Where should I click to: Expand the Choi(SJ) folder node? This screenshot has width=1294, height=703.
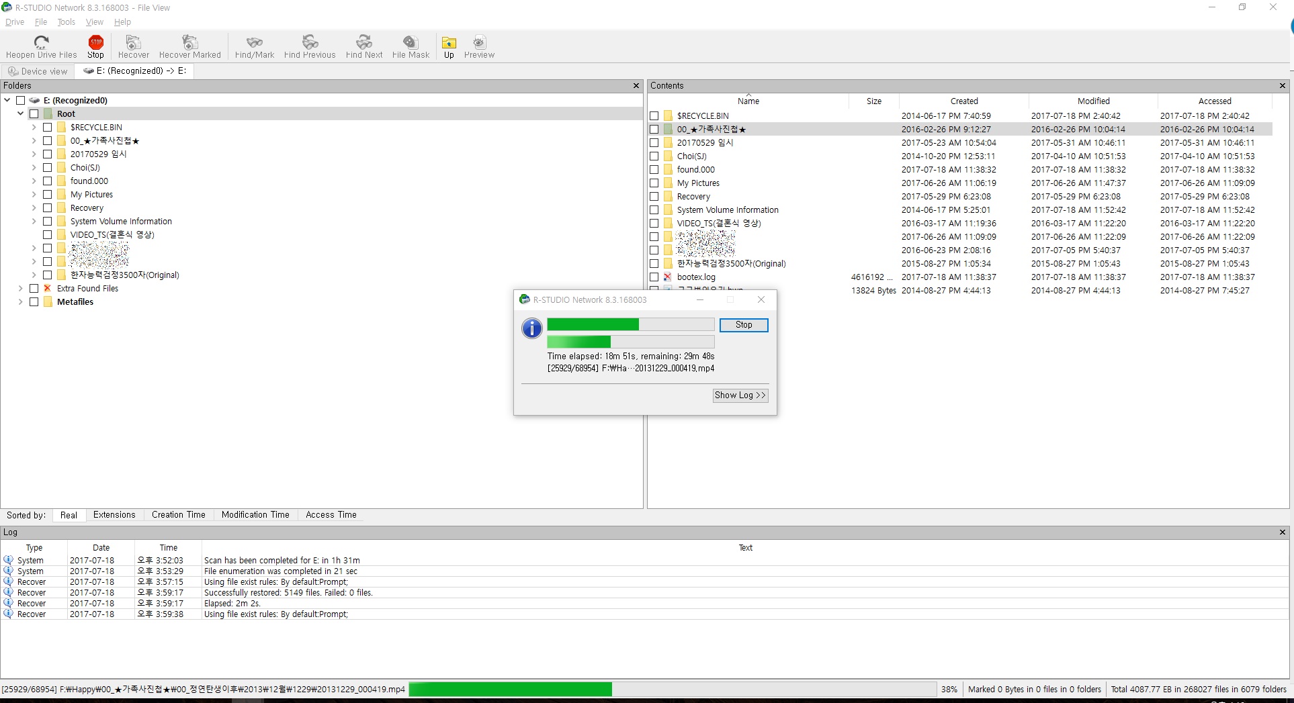coord(34,167)
